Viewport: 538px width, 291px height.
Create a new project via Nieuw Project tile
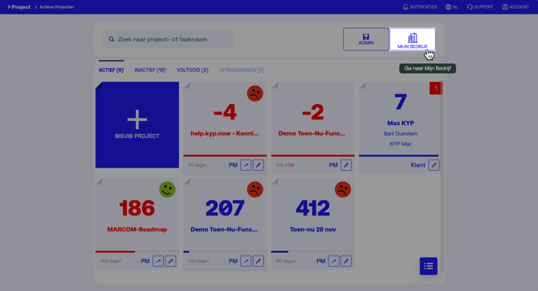[137, 124]
